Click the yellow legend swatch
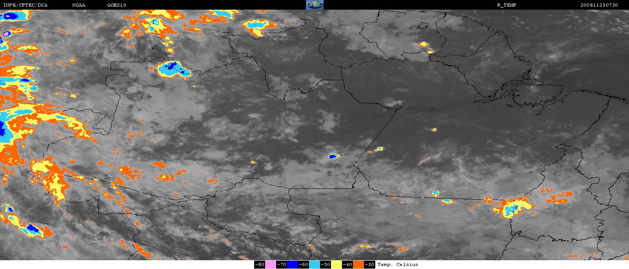Viewport: 629px width, 269px height. (x=336, y=265)
